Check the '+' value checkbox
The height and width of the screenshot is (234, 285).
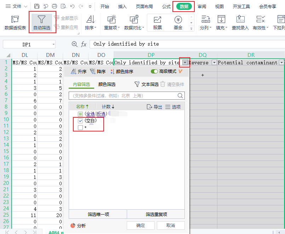click(80, 127)
